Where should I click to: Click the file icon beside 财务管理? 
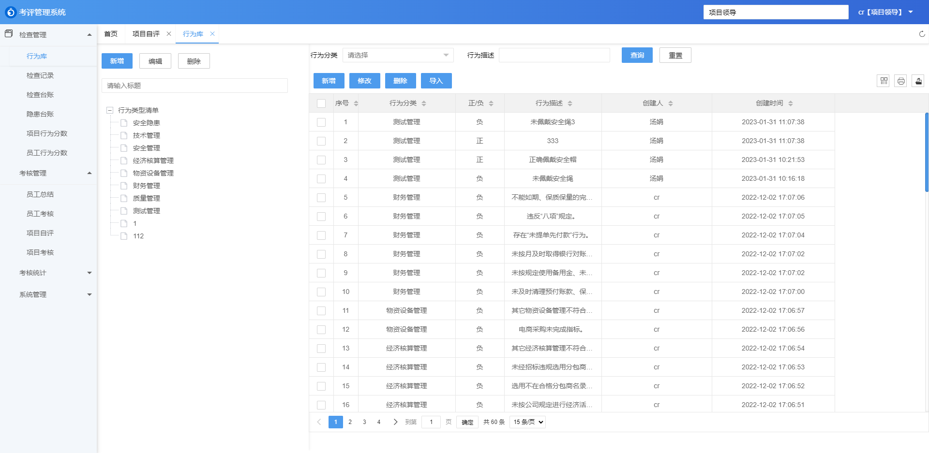[x=124, y=186]
